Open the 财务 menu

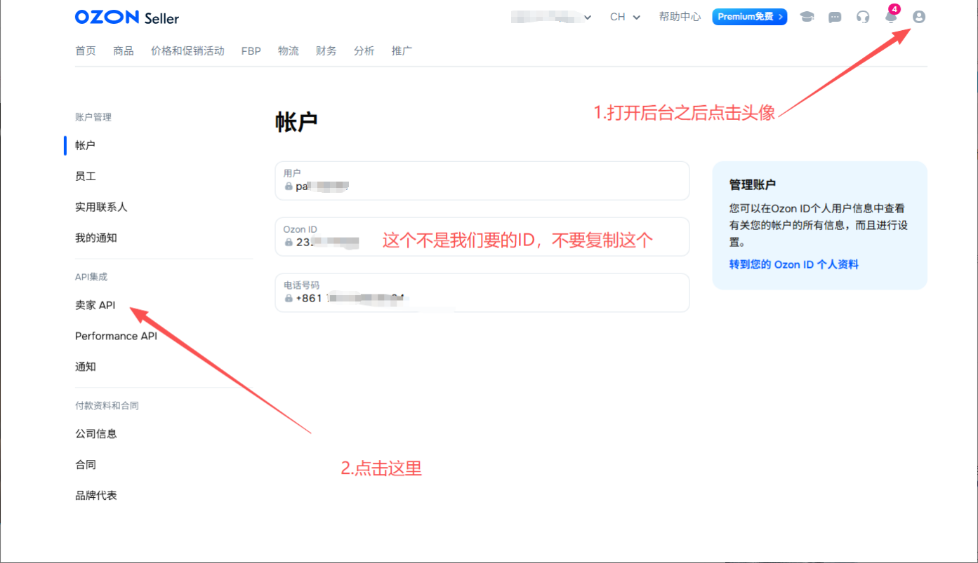point(326,50)
